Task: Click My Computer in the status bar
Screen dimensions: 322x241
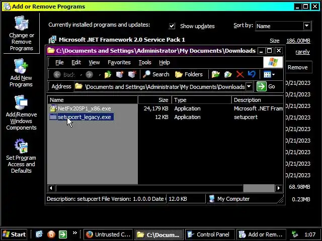Action: pyautogui.click(x=229, y=199)
